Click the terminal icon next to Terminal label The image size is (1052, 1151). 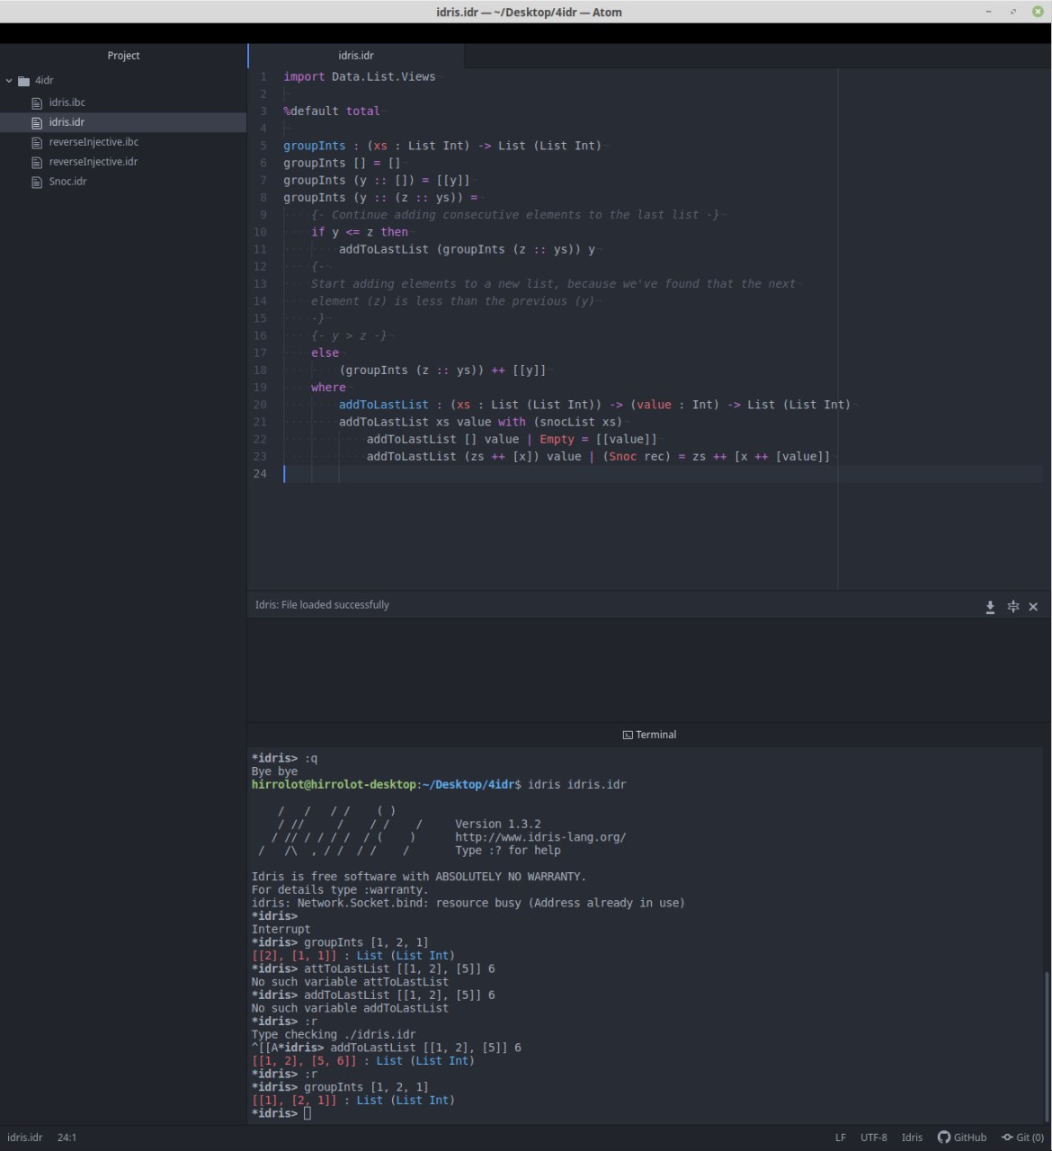click(x=628, y=735)
